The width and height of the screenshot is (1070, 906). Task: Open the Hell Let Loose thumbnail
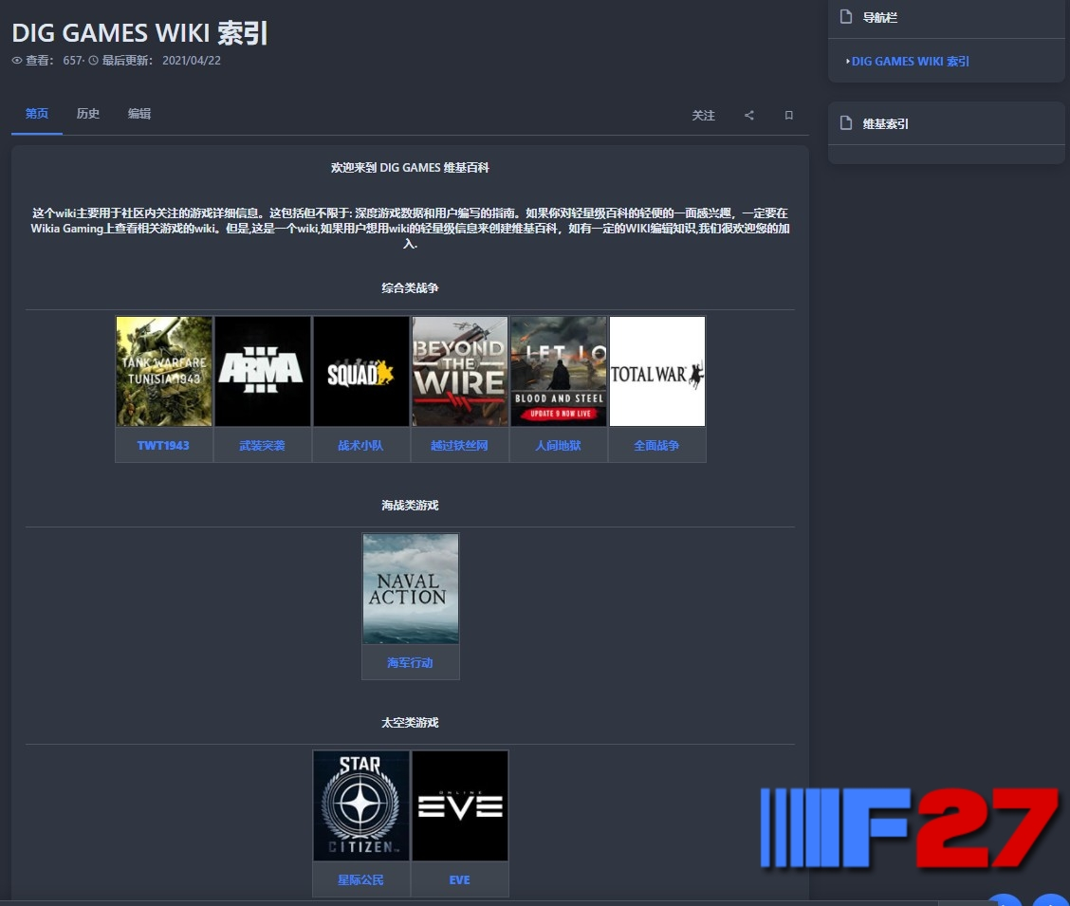click(558, 371)
